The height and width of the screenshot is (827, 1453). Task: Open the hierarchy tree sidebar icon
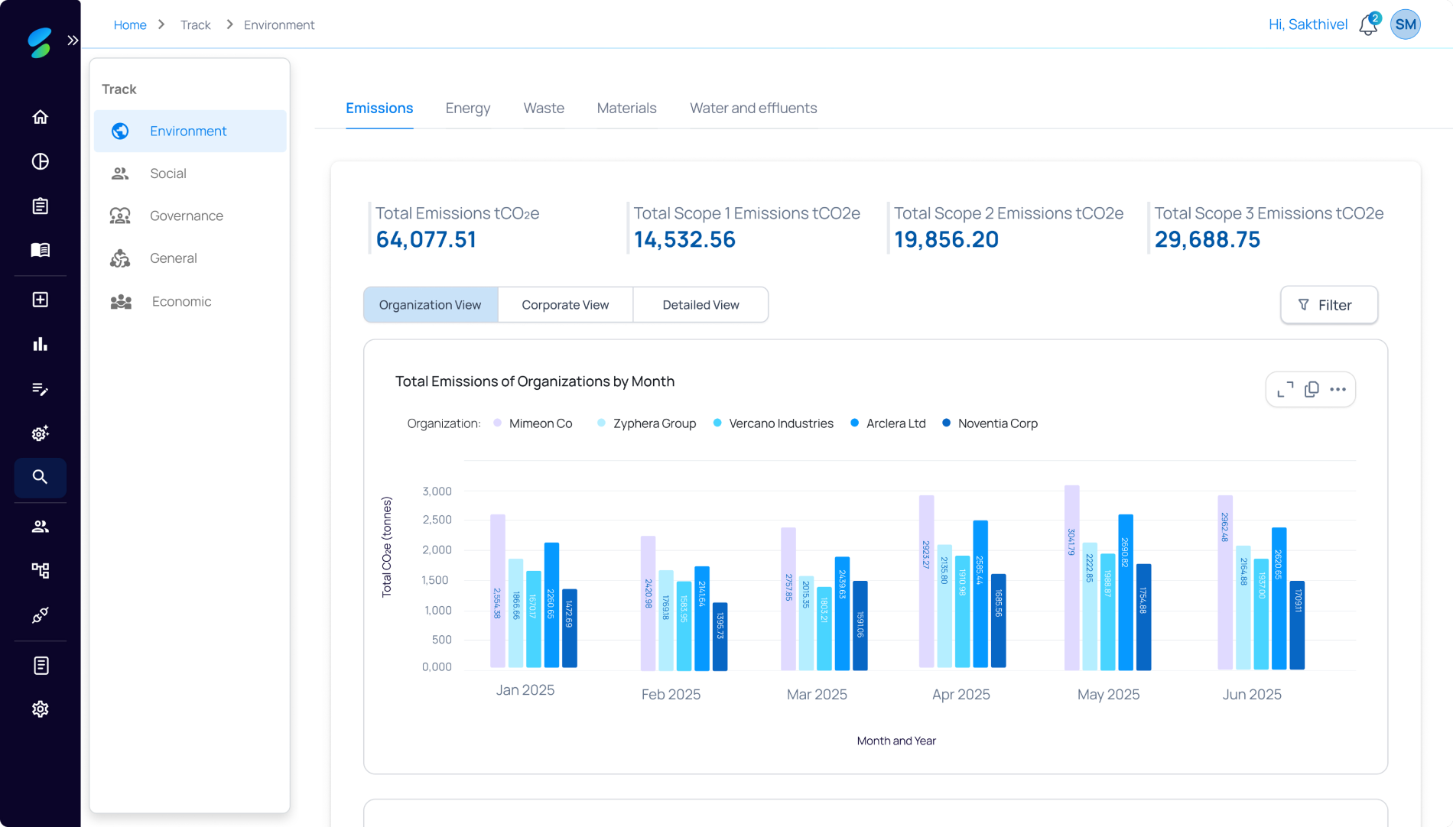(41, 571)
